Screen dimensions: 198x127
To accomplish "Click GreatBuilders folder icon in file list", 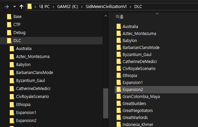I will [x=119, y=104].
